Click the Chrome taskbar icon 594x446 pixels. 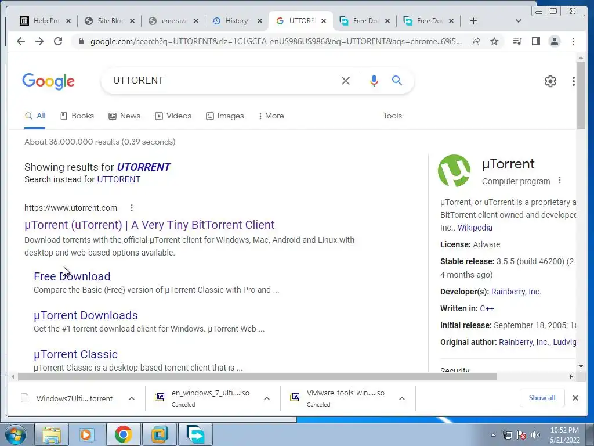click(123, 434)
